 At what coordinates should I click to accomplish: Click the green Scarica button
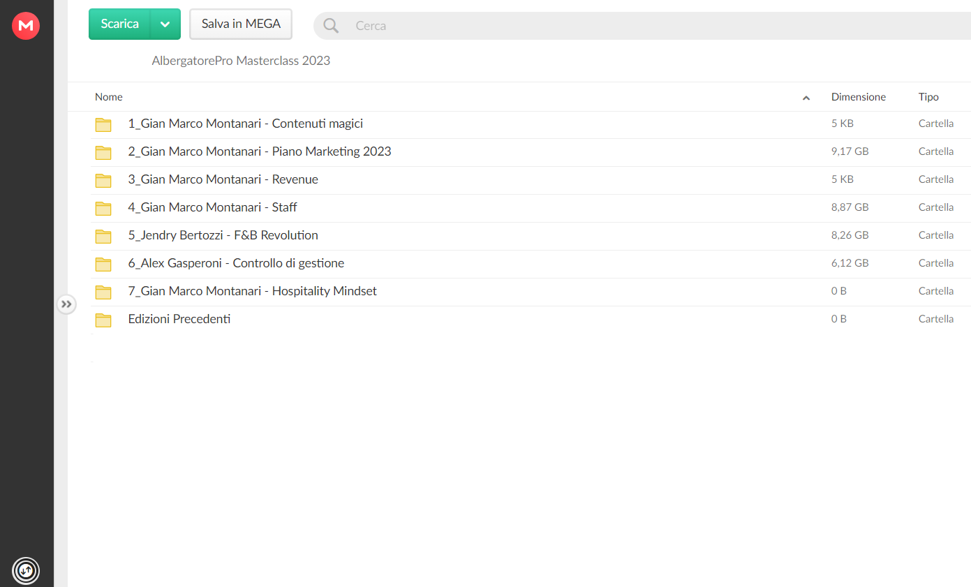tap(120, 24)
